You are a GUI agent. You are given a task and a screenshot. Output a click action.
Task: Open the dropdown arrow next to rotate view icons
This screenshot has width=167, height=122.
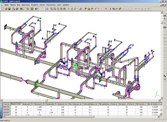(x=77, y=9)
